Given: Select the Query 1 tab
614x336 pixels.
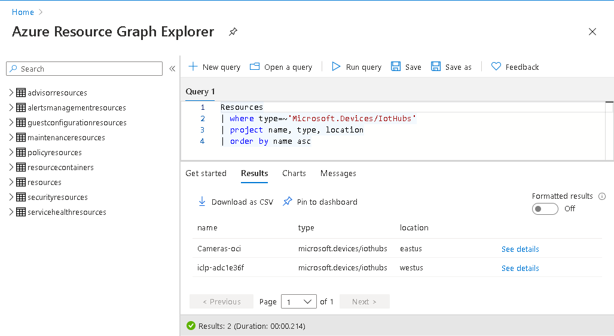Looking at the screenshot, I should [x=200, y=91].
